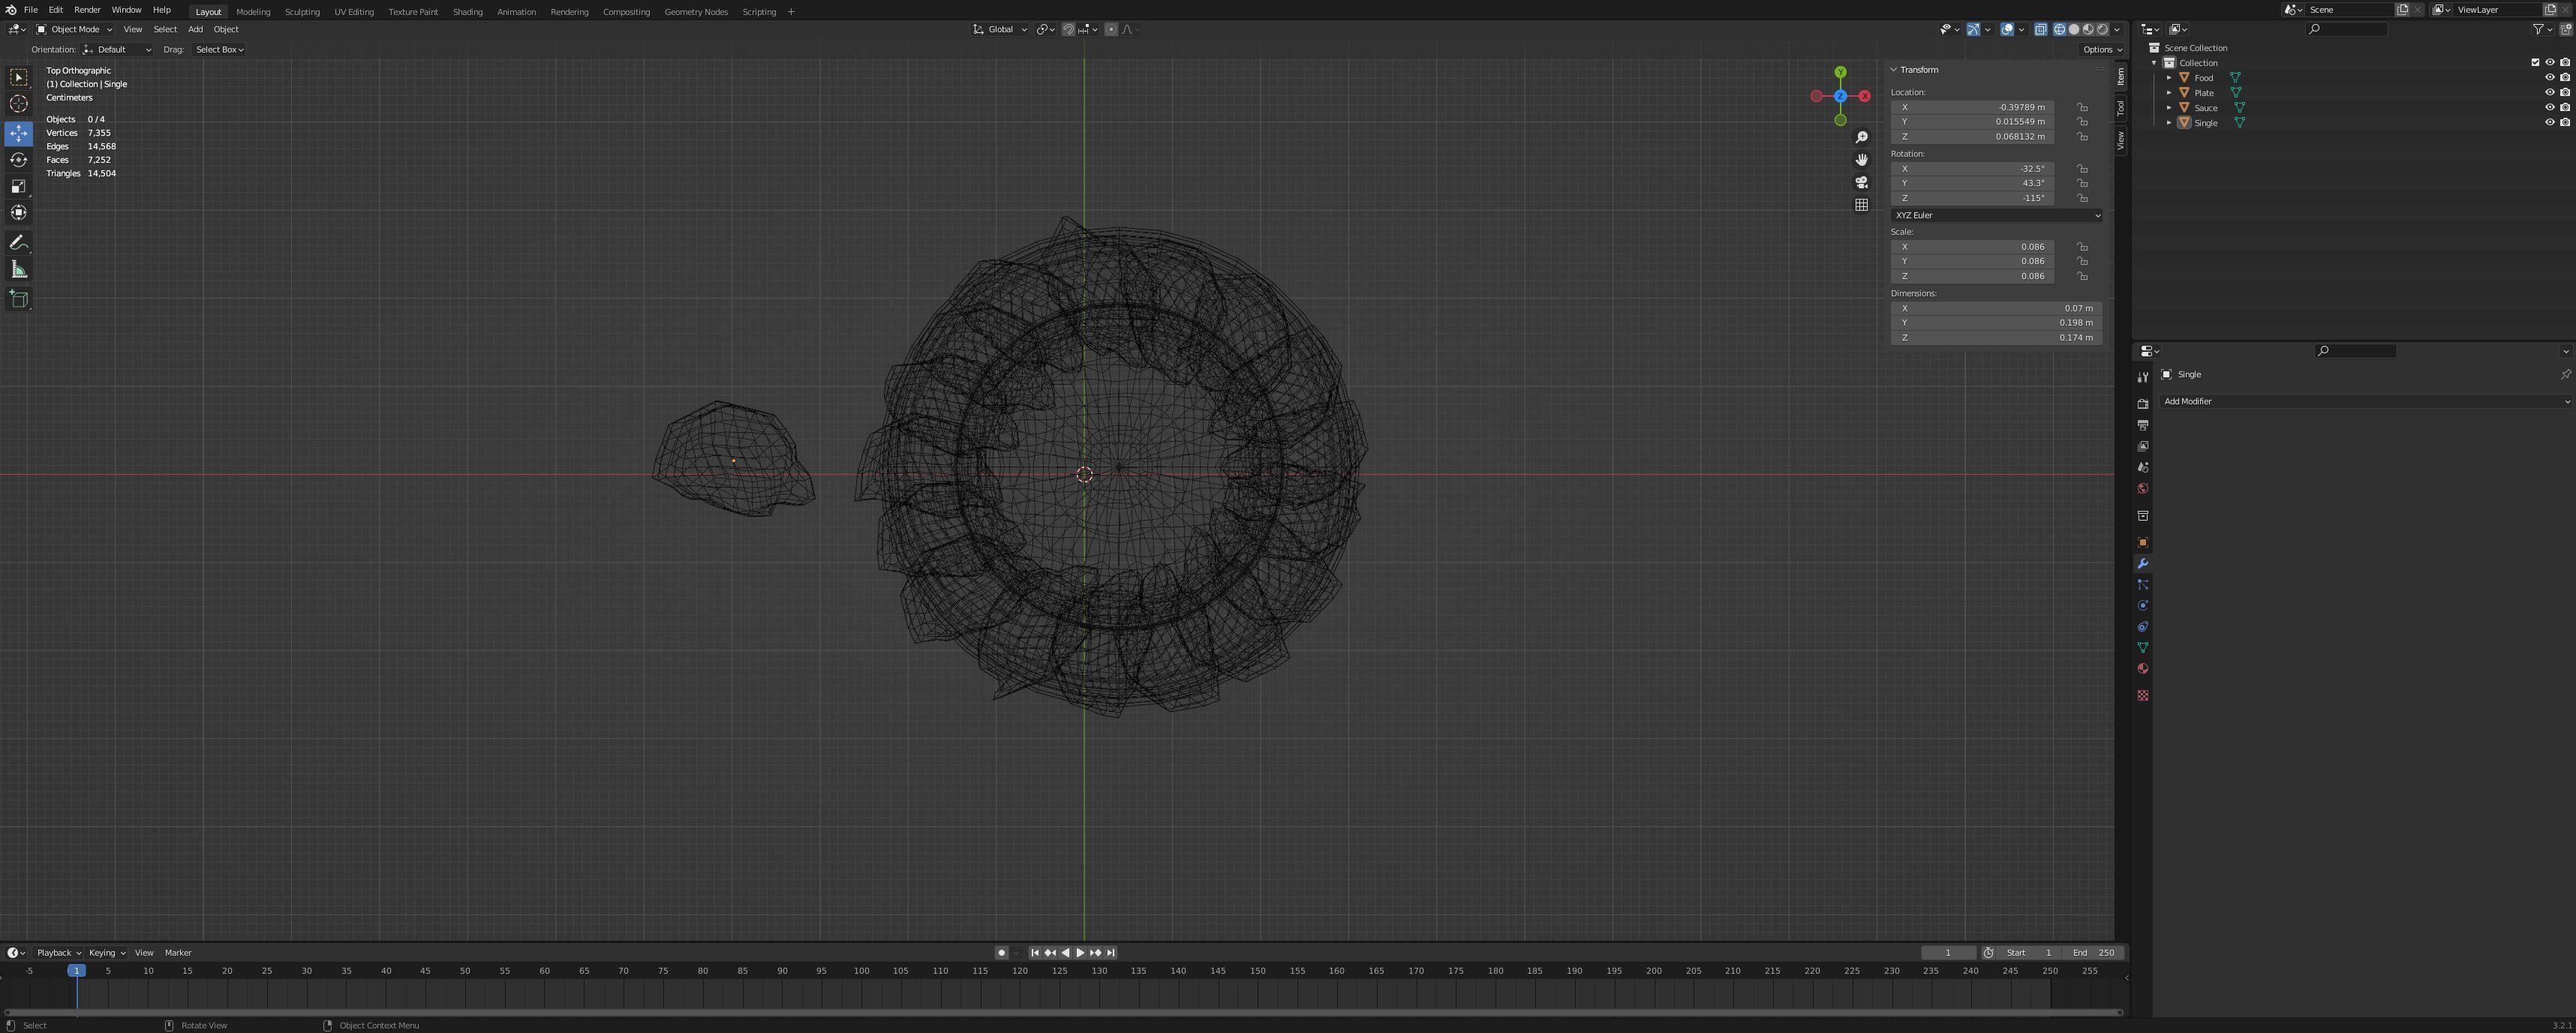Select the Measure tool
The image size is (2576, 1033).
point(18,269)
